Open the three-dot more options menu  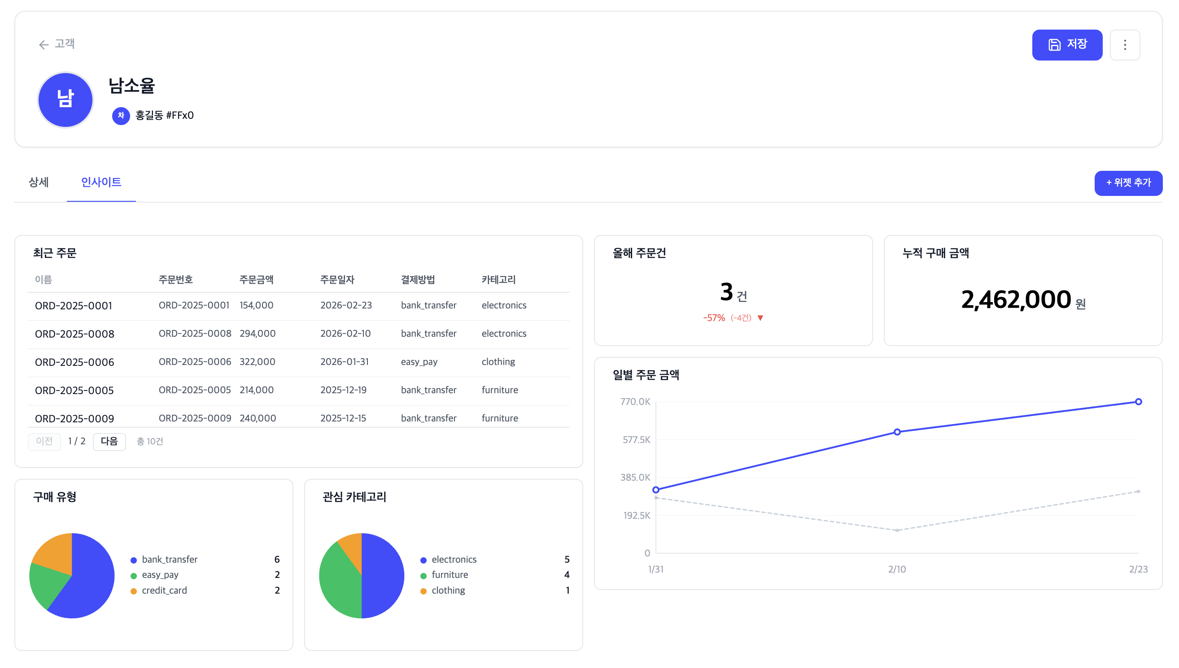coord(1125,44)
